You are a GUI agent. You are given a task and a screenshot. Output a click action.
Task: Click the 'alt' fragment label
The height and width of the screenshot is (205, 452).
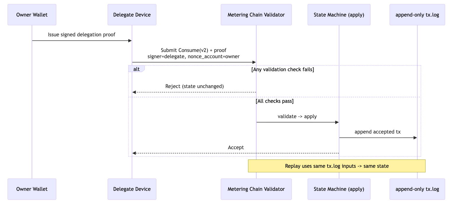pos(136,69)
